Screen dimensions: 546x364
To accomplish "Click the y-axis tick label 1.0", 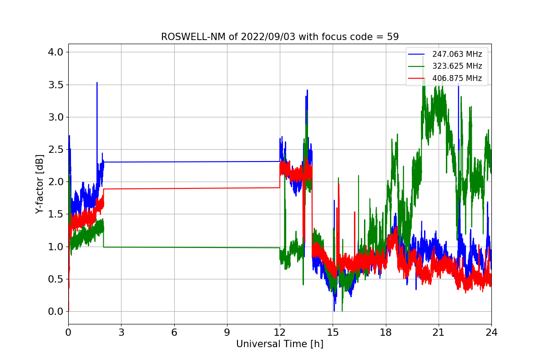I will [x=55, y=247].
